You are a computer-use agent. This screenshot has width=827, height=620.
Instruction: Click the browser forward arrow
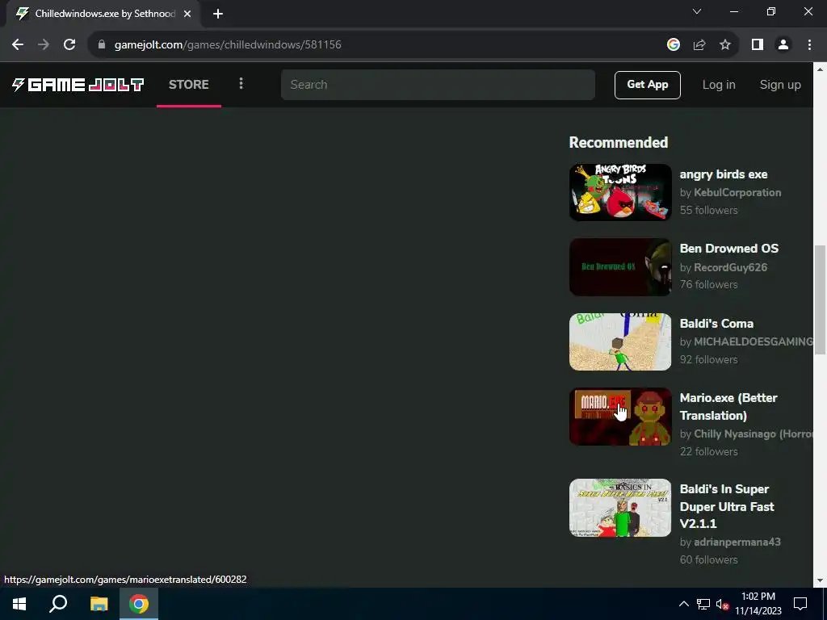[x=44, y=45]
